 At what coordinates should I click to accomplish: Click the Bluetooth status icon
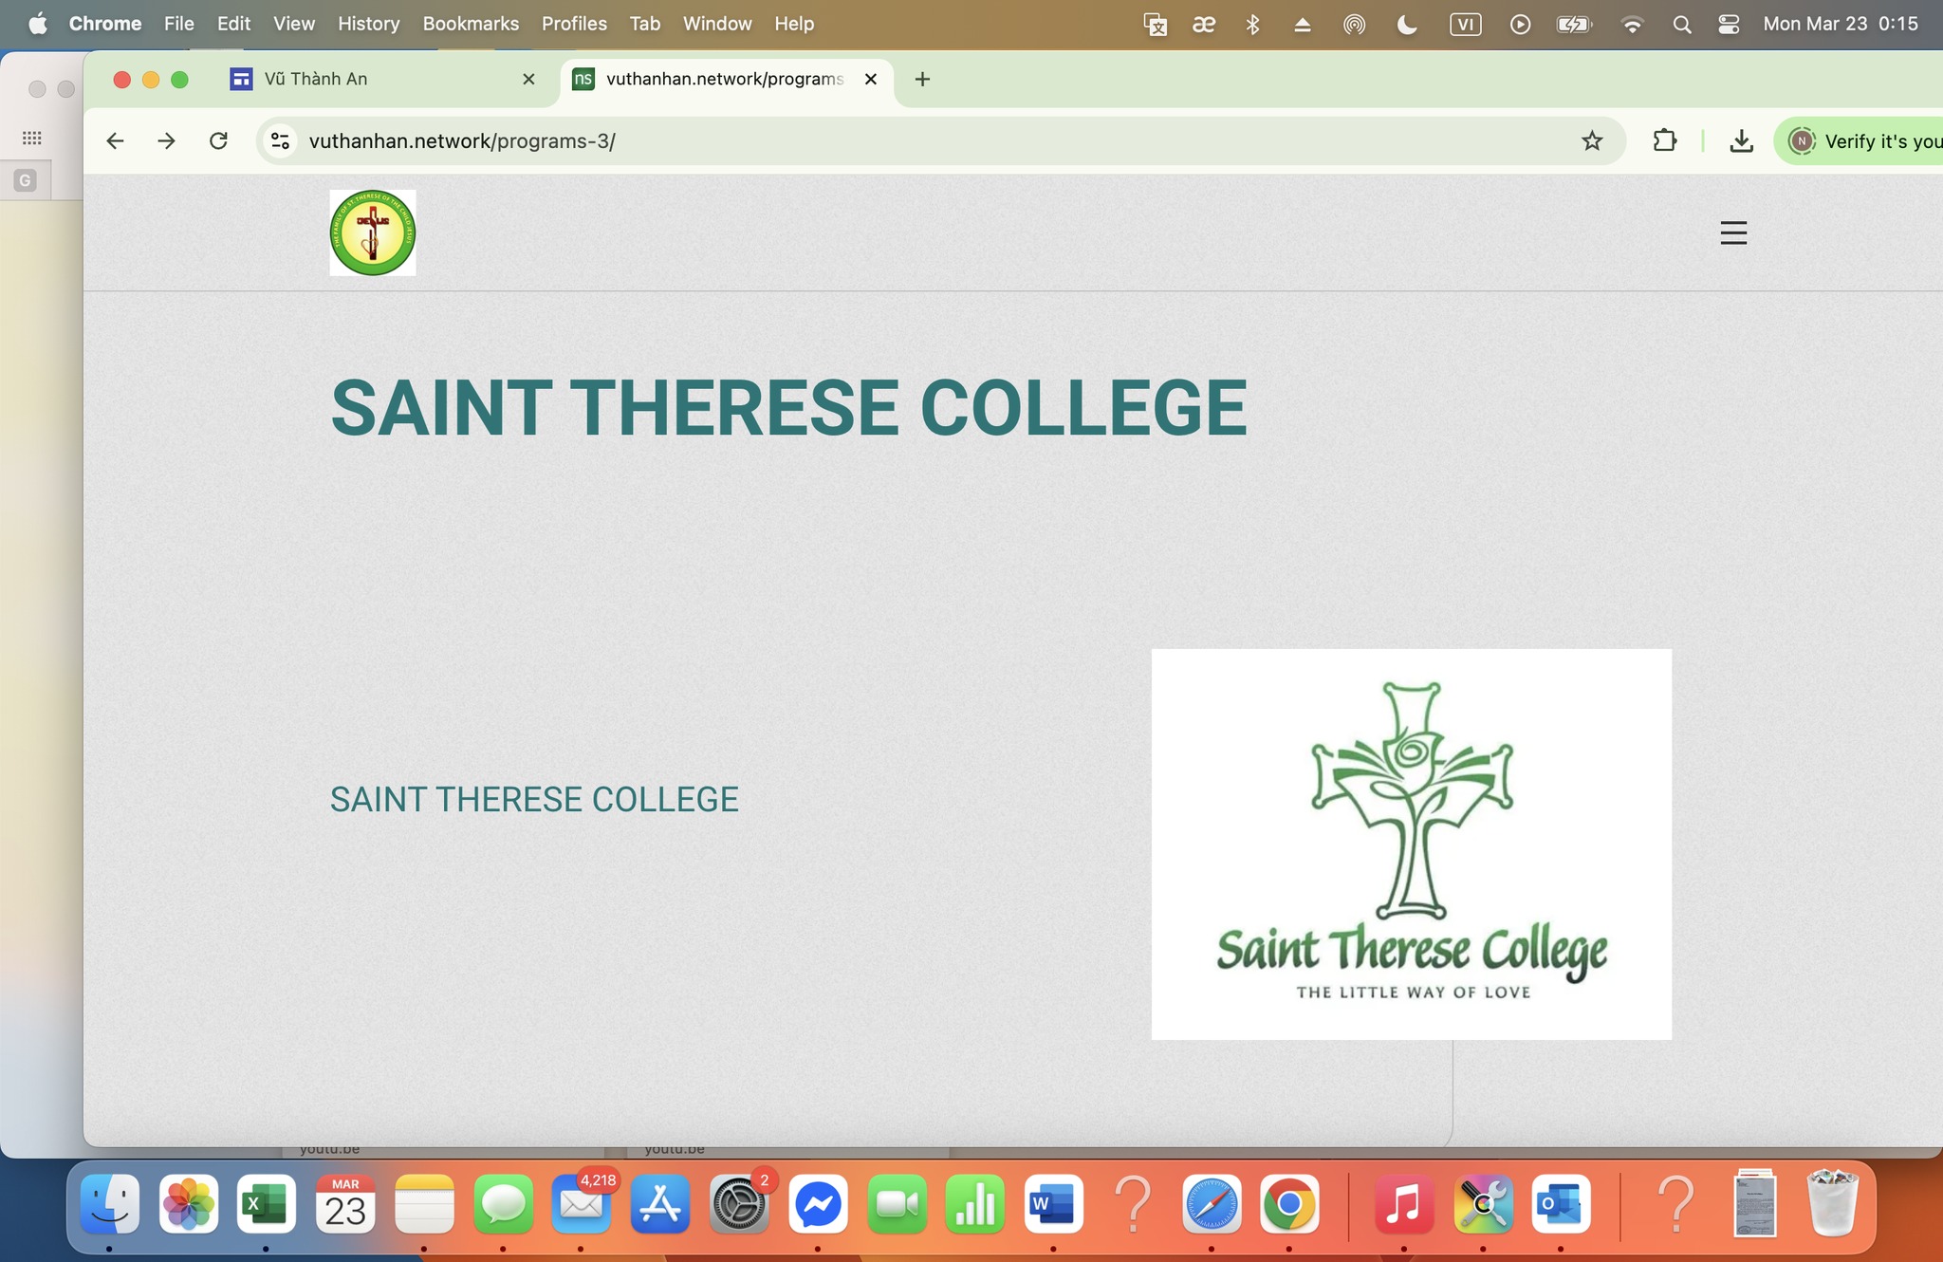tap(1252, 25)
